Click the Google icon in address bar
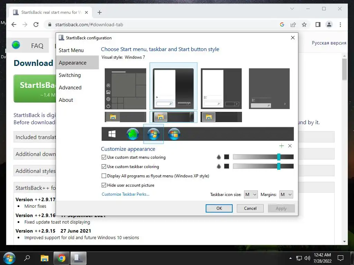 282,24
